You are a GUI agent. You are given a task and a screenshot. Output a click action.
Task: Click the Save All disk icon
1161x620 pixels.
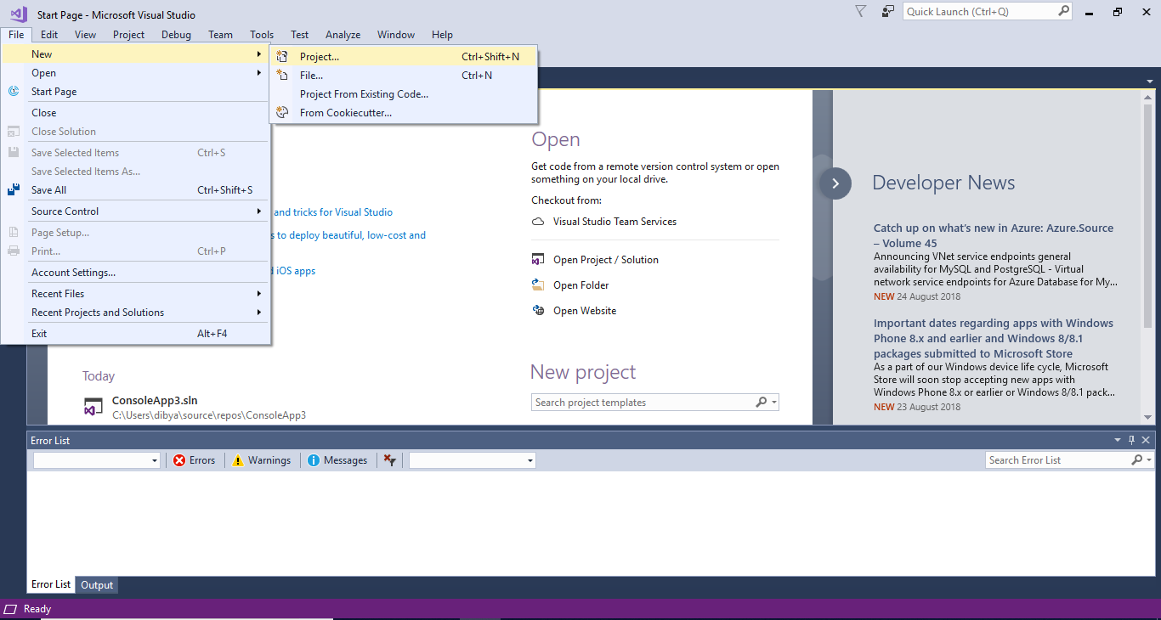[14, 190]
